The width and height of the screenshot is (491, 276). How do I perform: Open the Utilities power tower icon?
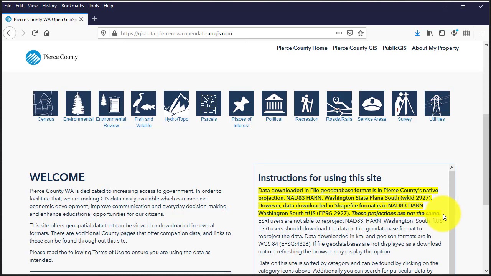point(437,103)
